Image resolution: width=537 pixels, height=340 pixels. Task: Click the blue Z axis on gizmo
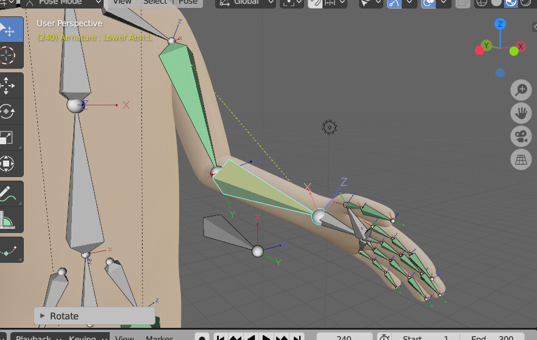coord(500,24)
